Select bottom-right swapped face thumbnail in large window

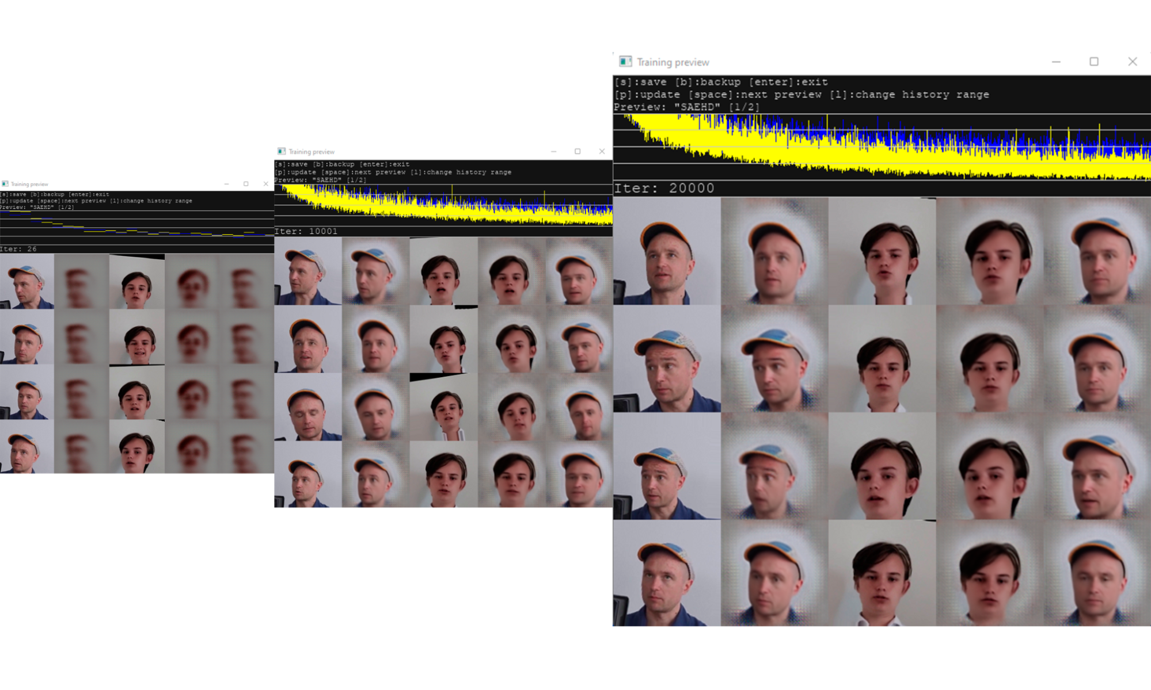(1097, 573)
